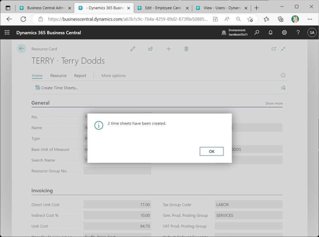Viewport: 319px width, 237px height.
Task: Click OK in the time sheets dialog
Action: tap(212, 151)
